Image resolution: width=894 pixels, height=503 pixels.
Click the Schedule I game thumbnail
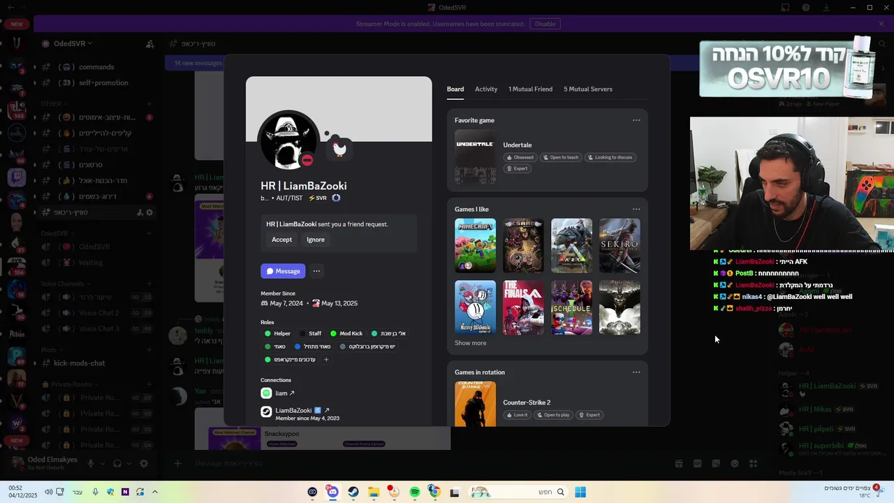[571, 307]
